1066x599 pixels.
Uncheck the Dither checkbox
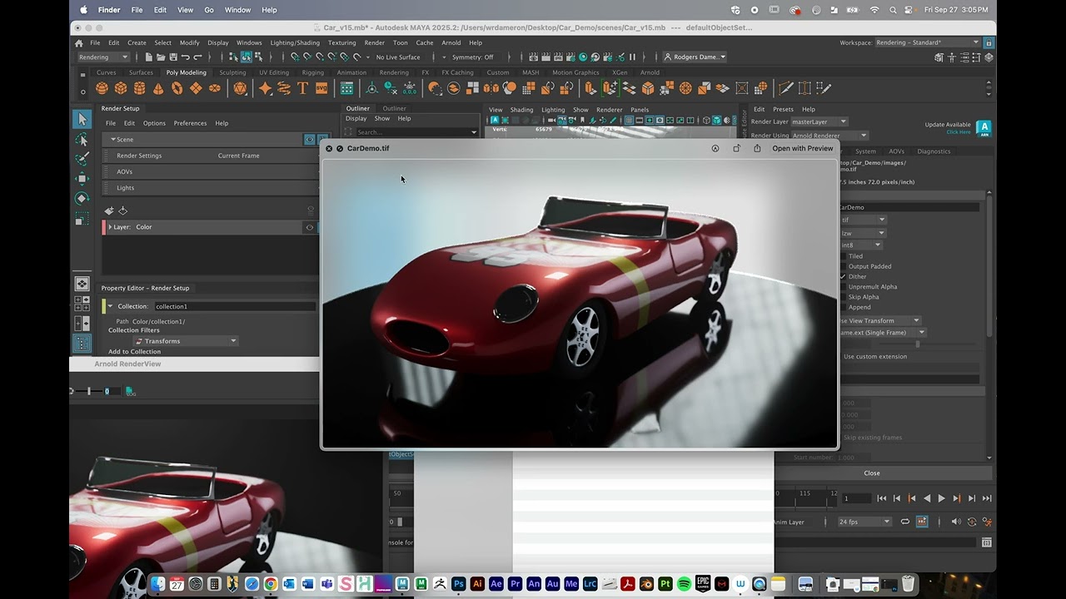(843, 276)
